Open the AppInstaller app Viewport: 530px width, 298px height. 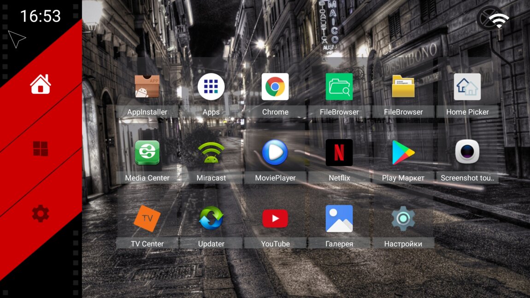pyautogui.click(x=147, y=87)
